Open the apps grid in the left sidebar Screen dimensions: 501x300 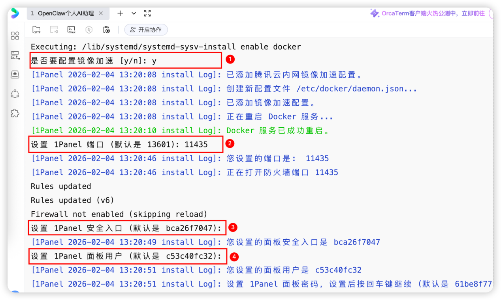click(x=15, y=35)
